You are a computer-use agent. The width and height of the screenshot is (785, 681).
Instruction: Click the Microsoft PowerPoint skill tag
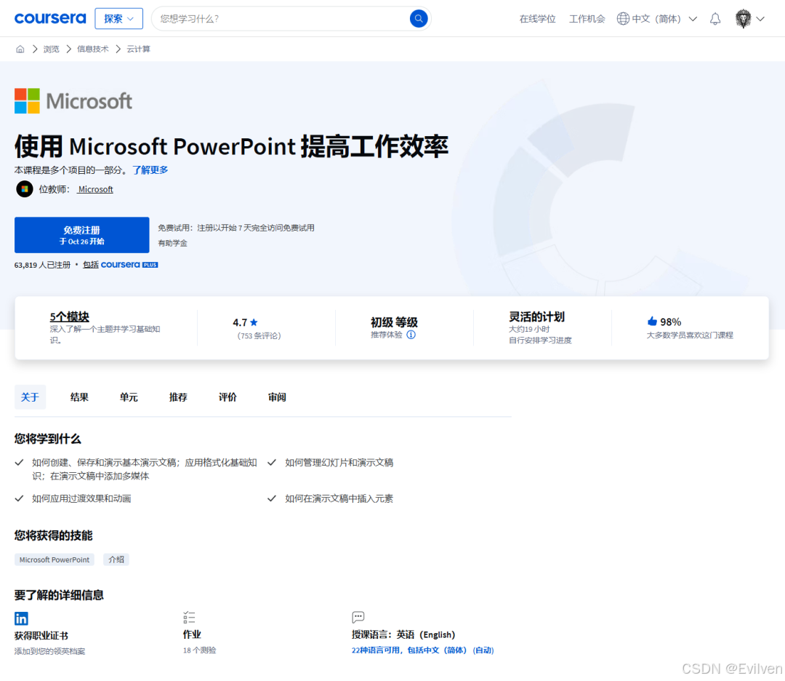tap(54, 559)
